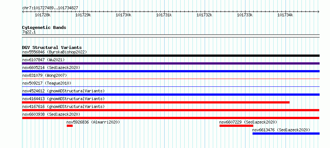Image resolution: width=330 pixels, height=148 pixels.
Task: Select the blue nsv6613476 variant bar
Action: click(x=286, y=134)
